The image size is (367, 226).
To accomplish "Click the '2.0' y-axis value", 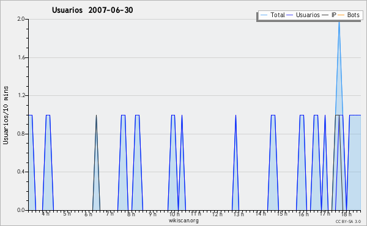I will 21,19.
